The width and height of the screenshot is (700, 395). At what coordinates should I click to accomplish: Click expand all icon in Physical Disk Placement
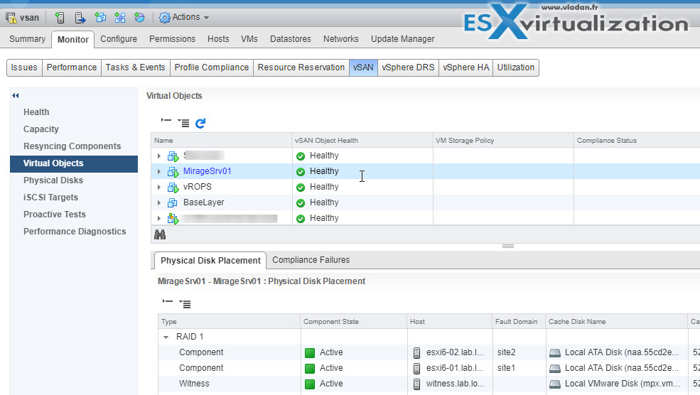pyautogui.click(x=185, y=304)
